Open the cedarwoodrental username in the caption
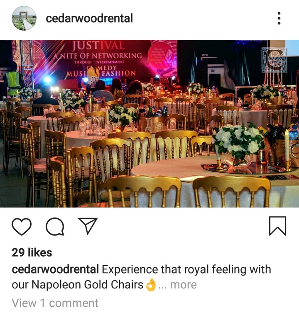The image size is (299, 315). coord(55,269)
